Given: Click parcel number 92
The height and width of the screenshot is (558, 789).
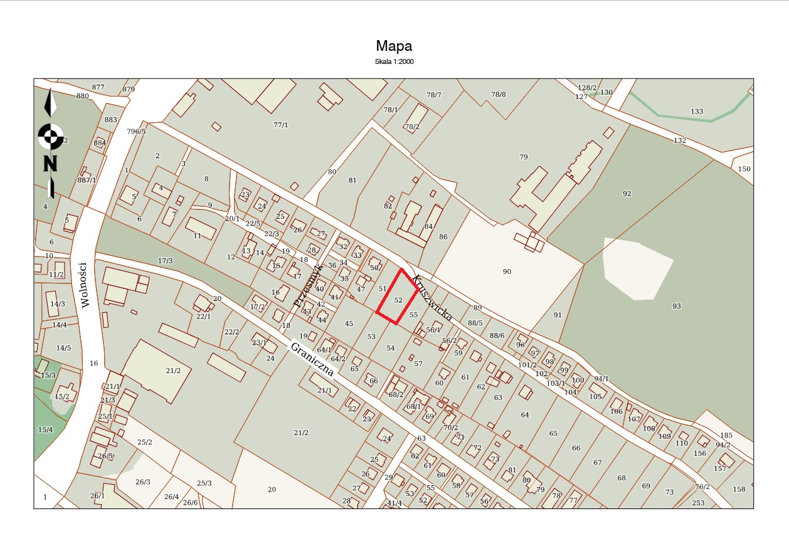Looking at the screenshot, I should (x=626, y=194).
